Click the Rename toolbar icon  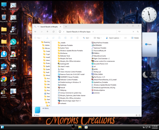pos(66,38)
